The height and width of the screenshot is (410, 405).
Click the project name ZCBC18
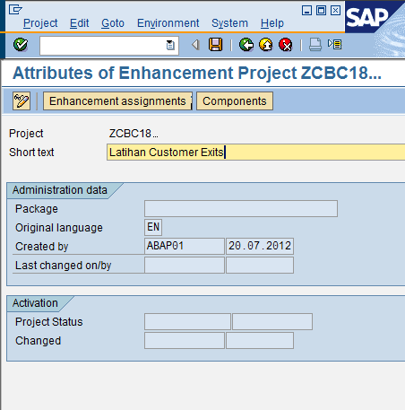pos(134,134)
